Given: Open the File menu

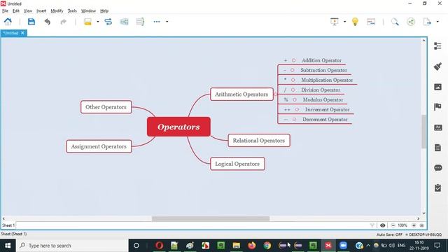Looking at the screenshot, I should pyautogui.click(x=5, y=11).
